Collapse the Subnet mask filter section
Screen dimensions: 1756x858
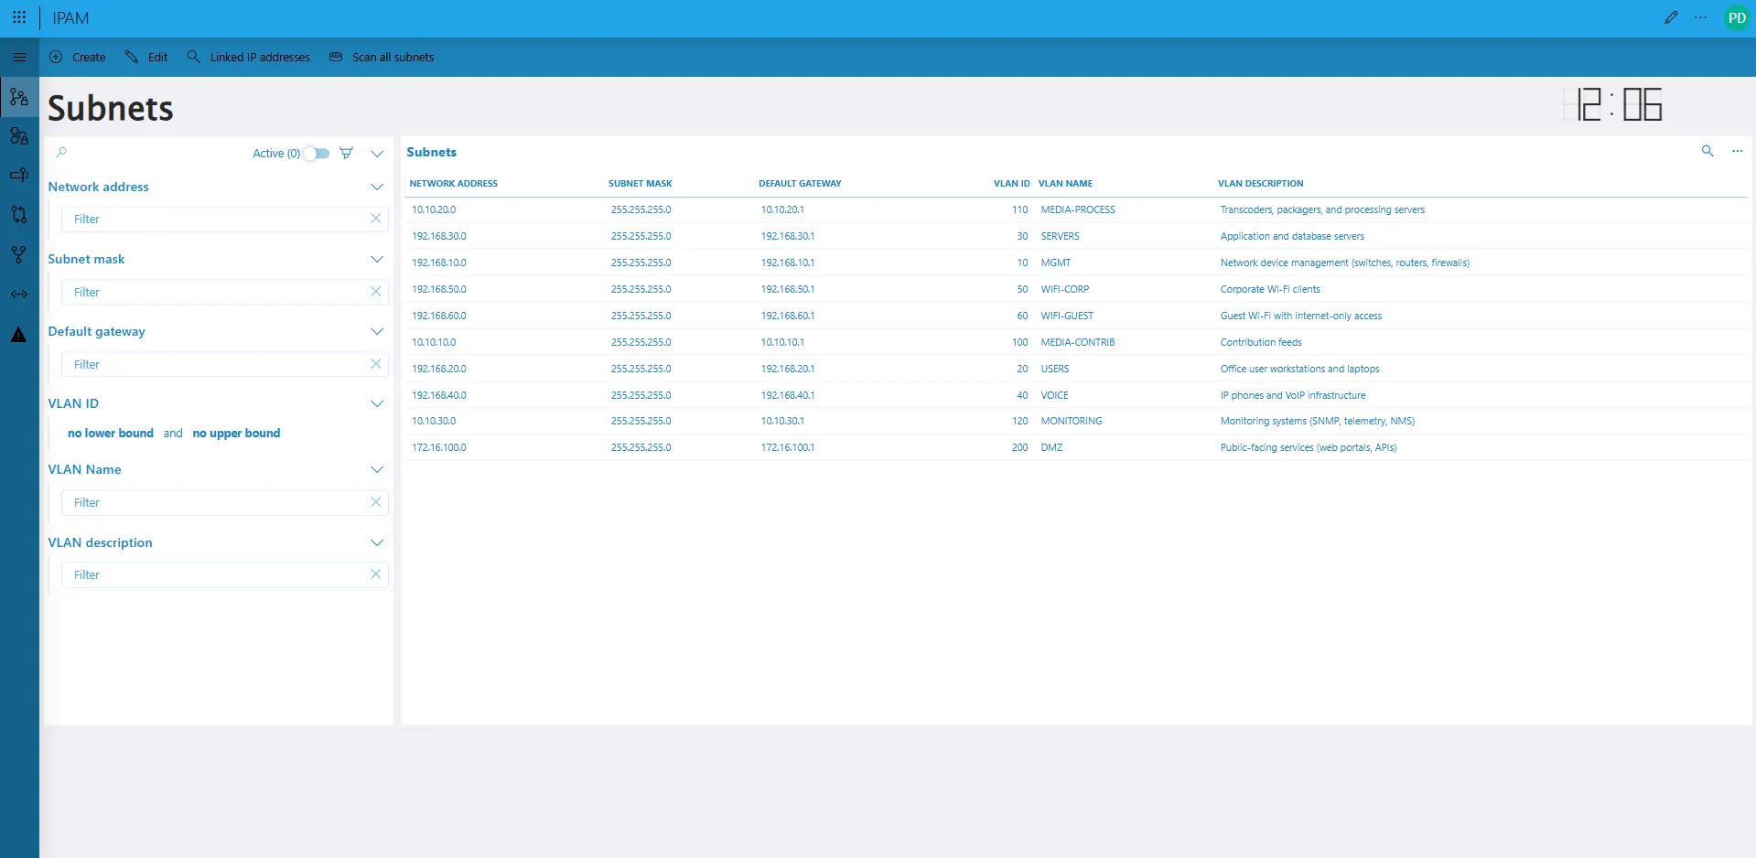(377, 259)
